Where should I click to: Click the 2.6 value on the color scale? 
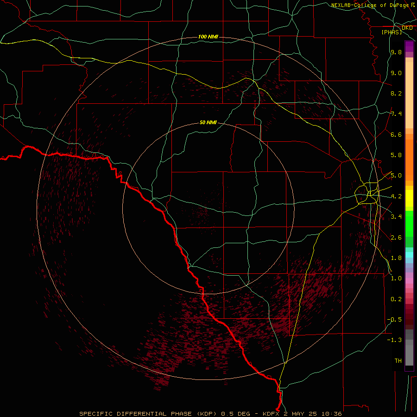[396, 238]
